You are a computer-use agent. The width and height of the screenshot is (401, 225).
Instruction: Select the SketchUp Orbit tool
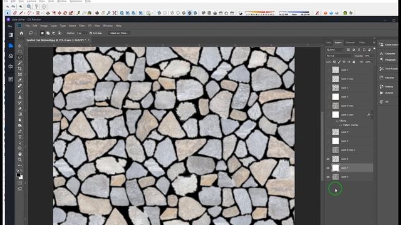point(97,13)
